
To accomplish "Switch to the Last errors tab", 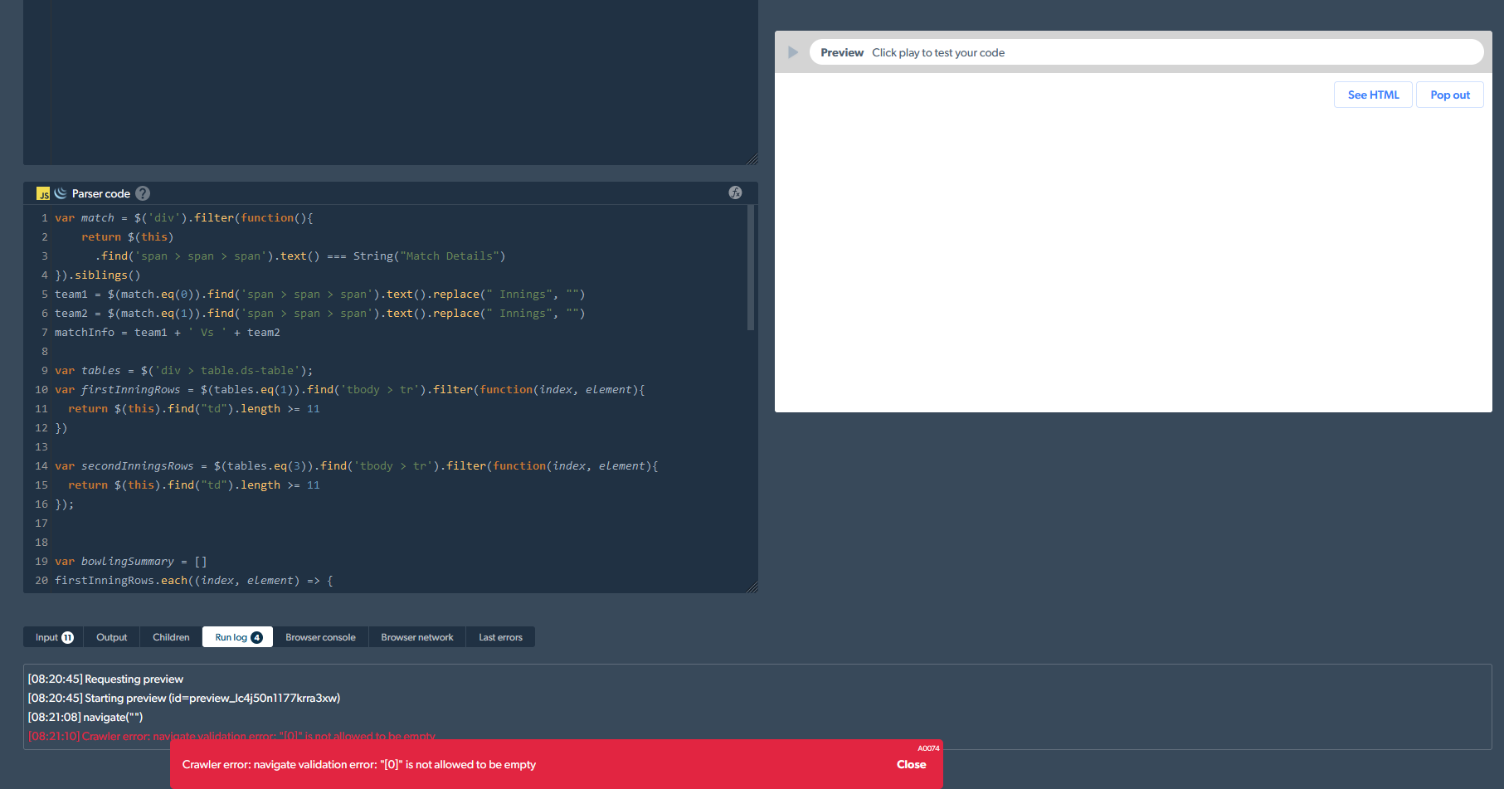I will [x=500, y=636].
